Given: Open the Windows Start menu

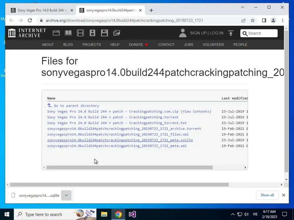Looking at the screenshot, I should pyautogui.click(x=7, y=214).
